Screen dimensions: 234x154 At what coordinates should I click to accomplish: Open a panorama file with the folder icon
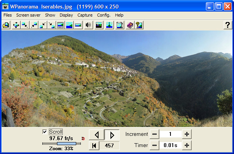6,25
